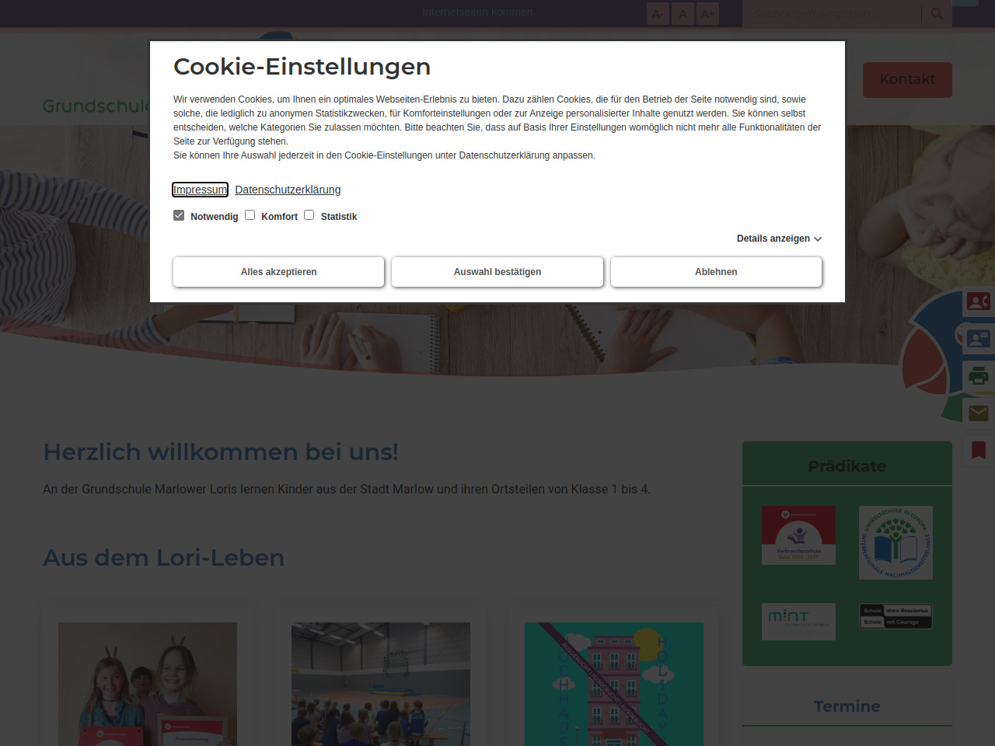Confirm selection with Auswahl bestätigen
The width and height of the screenshot is (995, 746).
click(497, 272)
